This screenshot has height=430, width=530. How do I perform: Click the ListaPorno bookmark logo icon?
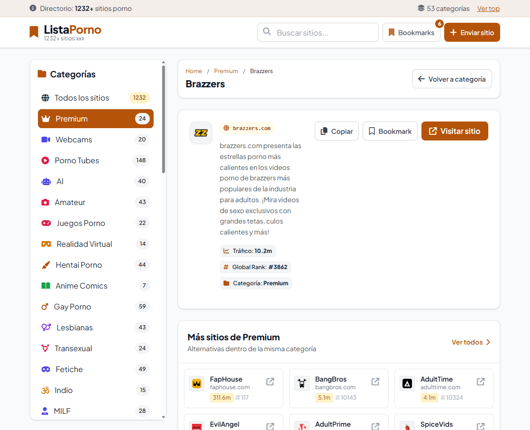coord(34,32)
